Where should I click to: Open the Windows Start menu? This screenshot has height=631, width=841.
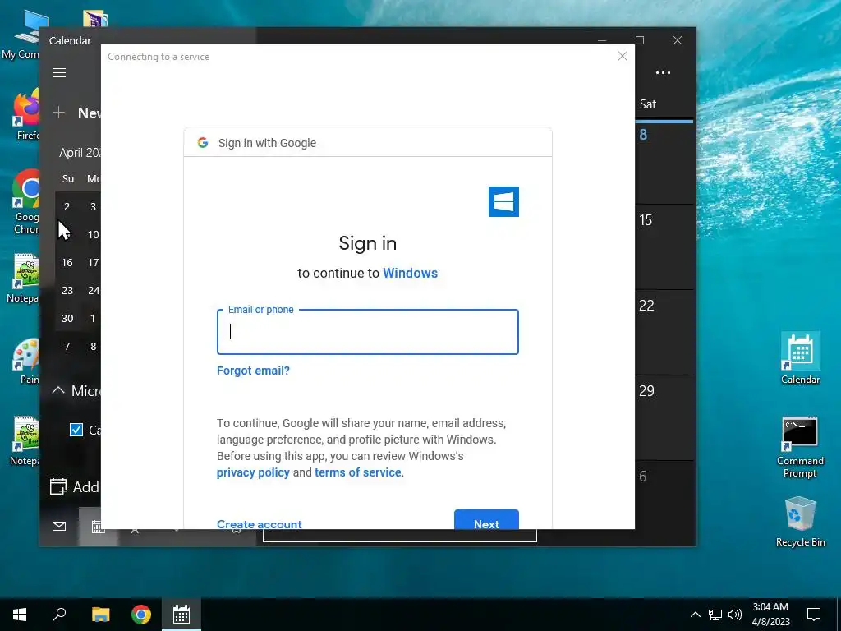(x=20, y=615)
